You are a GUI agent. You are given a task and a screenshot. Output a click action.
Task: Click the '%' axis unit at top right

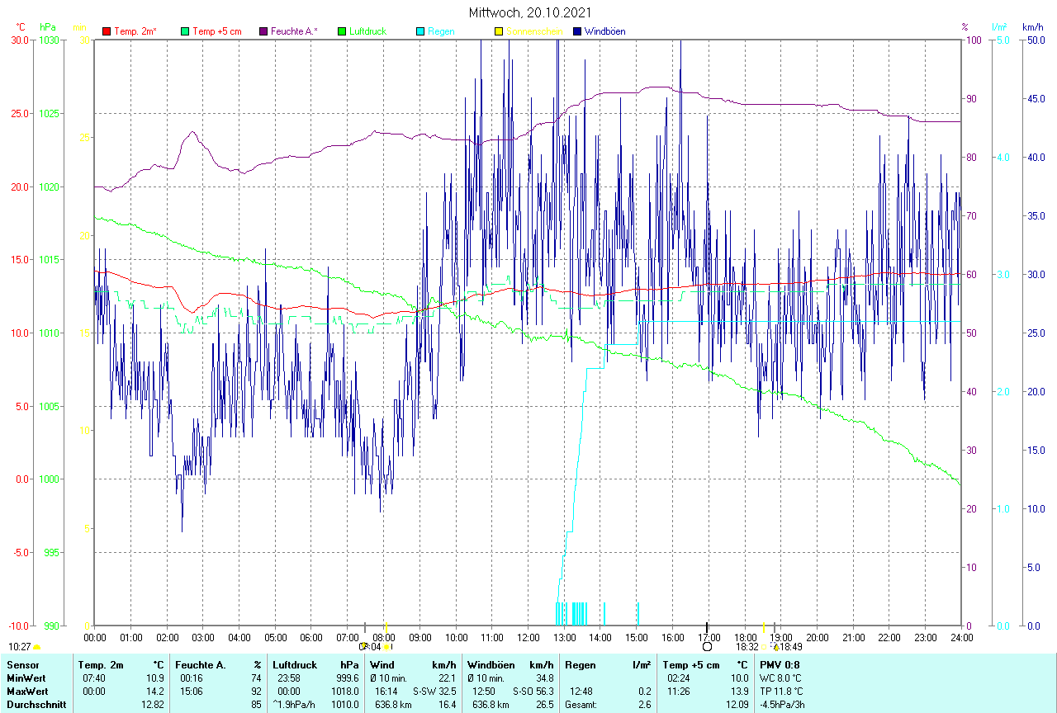[965, 27]
